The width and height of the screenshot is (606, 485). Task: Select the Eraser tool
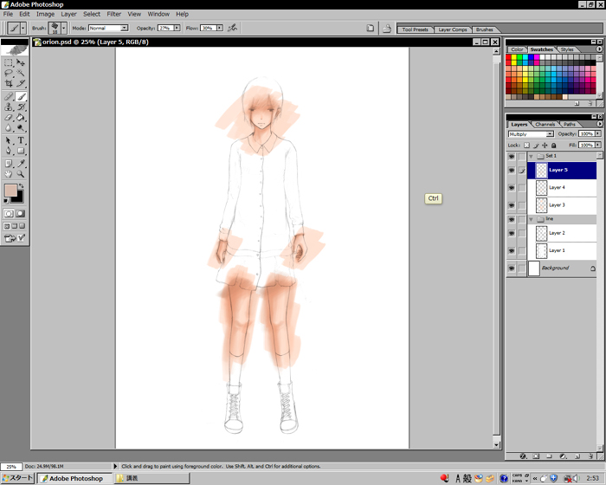tap(9, 118)
